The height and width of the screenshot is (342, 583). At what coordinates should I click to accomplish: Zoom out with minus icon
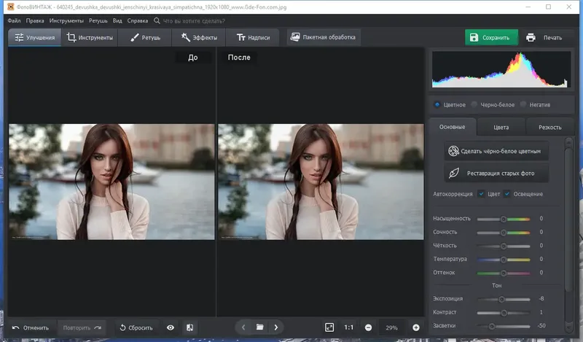tap(369, 328)
